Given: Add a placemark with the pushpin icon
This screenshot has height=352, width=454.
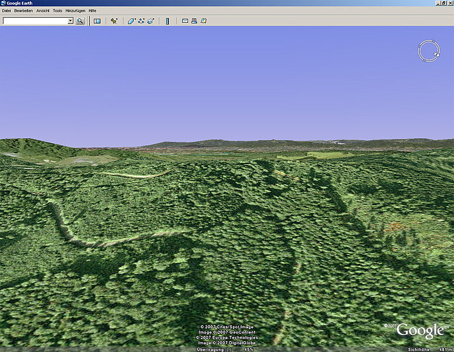Looking at the screenshot, I should click(x=114, y=21).
